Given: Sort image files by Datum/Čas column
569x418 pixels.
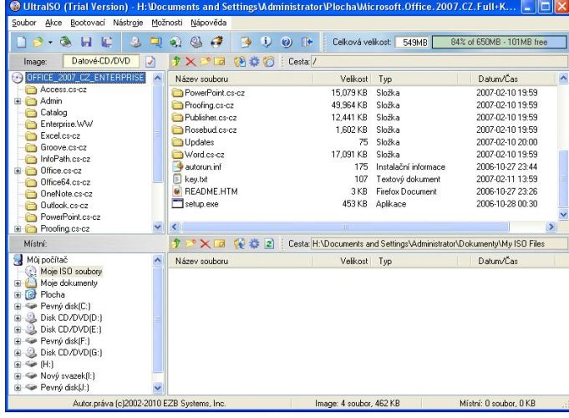Looking at the screenshot, I should 513,79.
